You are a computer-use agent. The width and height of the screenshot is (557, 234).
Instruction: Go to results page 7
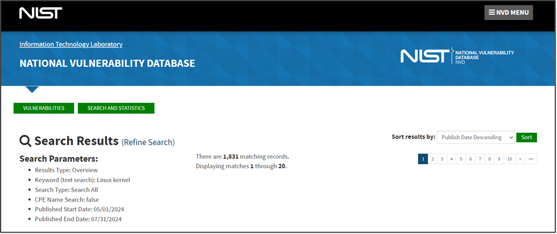pos(480,159)
